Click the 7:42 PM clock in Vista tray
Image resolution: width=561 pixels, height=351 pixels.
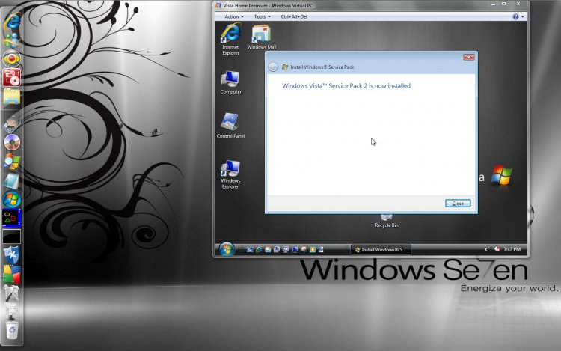[x=512, y=249]
